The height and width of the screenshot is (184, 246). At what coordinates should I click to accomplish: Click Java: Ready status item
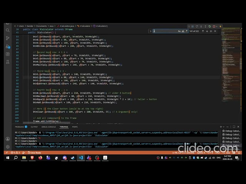(x=34, y=153)
